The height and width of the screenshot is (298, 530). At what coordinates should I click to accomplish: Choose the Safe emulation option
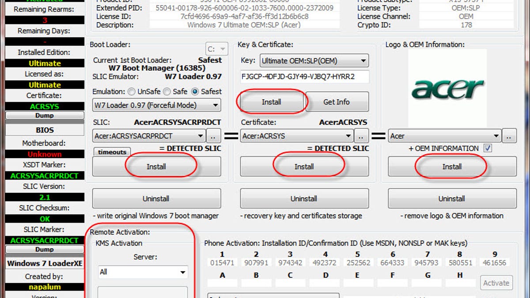pyautogui.click(x=167, y=91)
